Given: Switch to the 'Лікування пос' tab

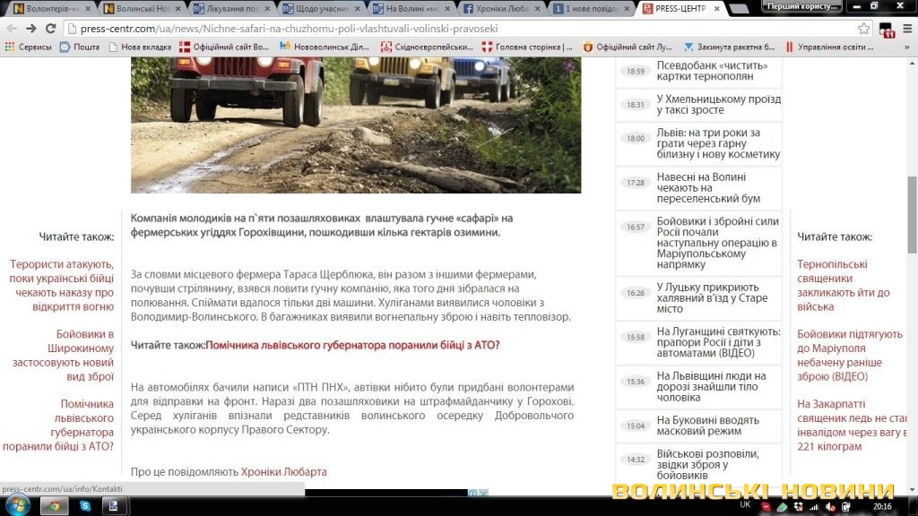Looking at the screenshot, I should 229,9.
